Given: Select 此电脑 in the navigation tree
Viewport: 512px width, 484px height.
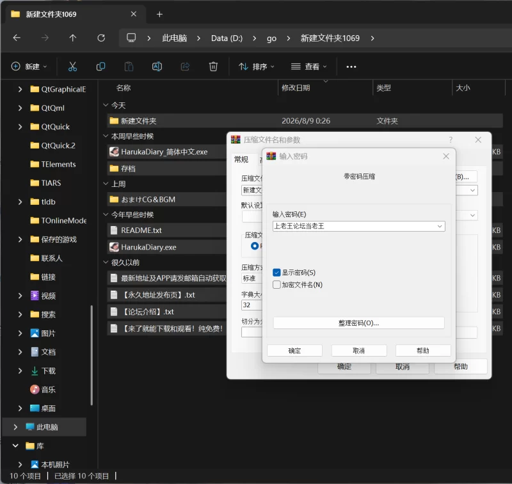Looking at the screenshot, I should click(44, 427).
